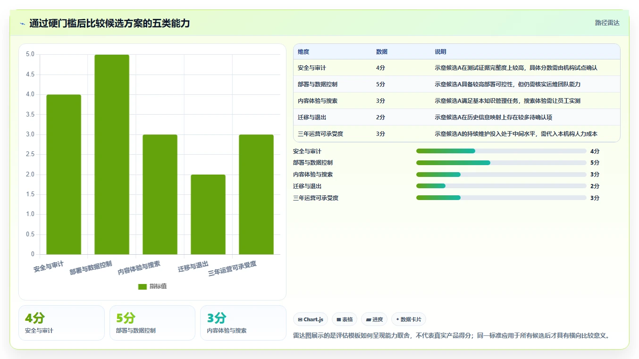This screenshot has width=639, height=359.
Task: Click the 安全与审计 progress bar
Action: pos(501,151)
